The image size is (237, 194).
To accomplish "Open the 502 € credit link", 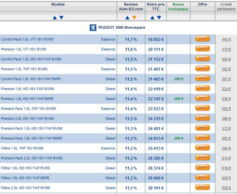I will tap(226, 69).
